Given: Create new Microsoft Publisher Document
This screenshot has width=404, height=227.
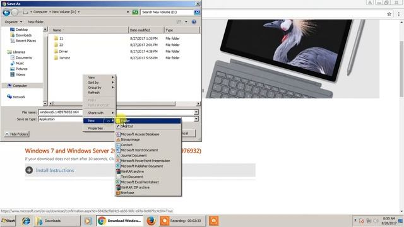Looking at the screenshot, I should pos(148,166).
